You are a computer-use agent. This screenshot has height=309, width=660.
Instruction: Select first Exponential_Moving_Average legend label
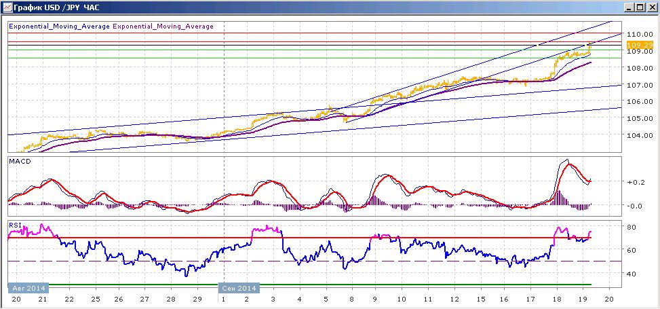[59, 26]
